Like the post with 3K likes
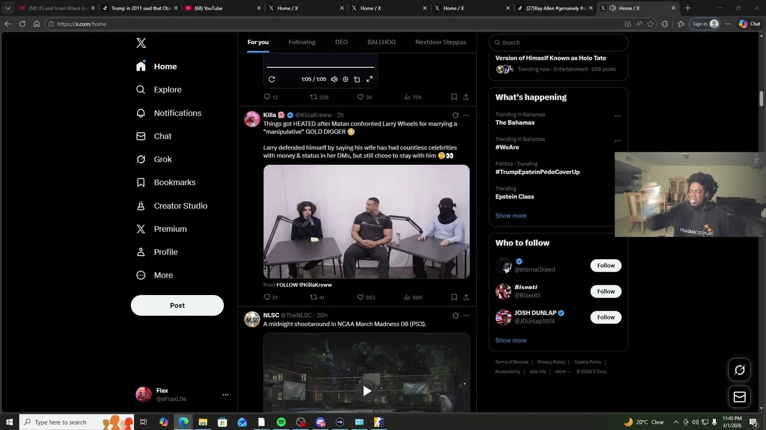The height and width of the screenshot is (430, 766). (364, 97)
